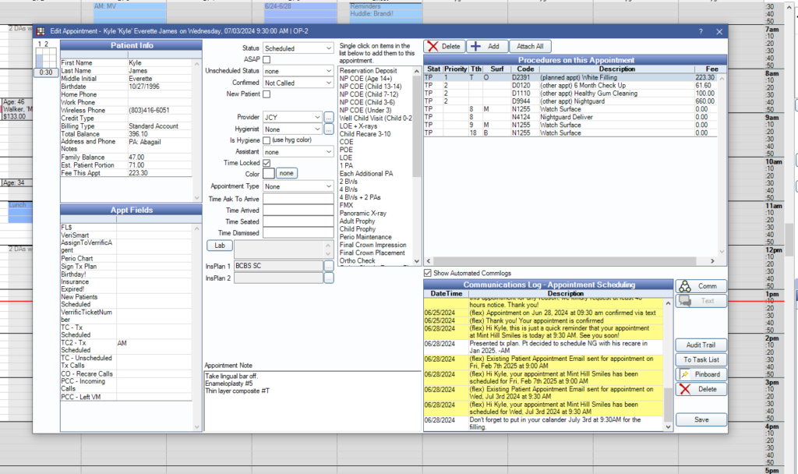Open the Confirmed dropdown showing Not Called

pos(298,83)
